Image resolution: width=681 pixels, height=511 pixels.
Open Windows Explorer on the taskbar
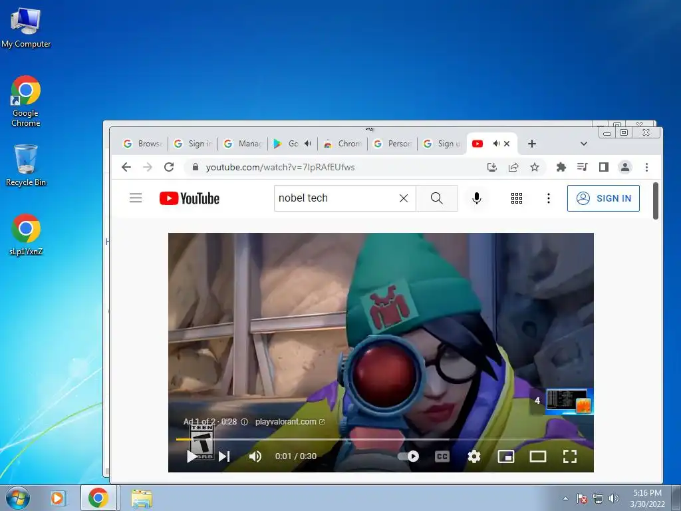142,498
